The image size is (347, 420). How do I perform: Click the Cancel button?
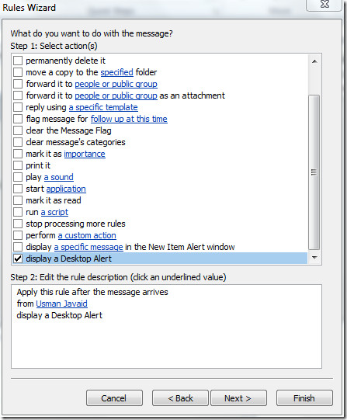(x=114, y=398)
